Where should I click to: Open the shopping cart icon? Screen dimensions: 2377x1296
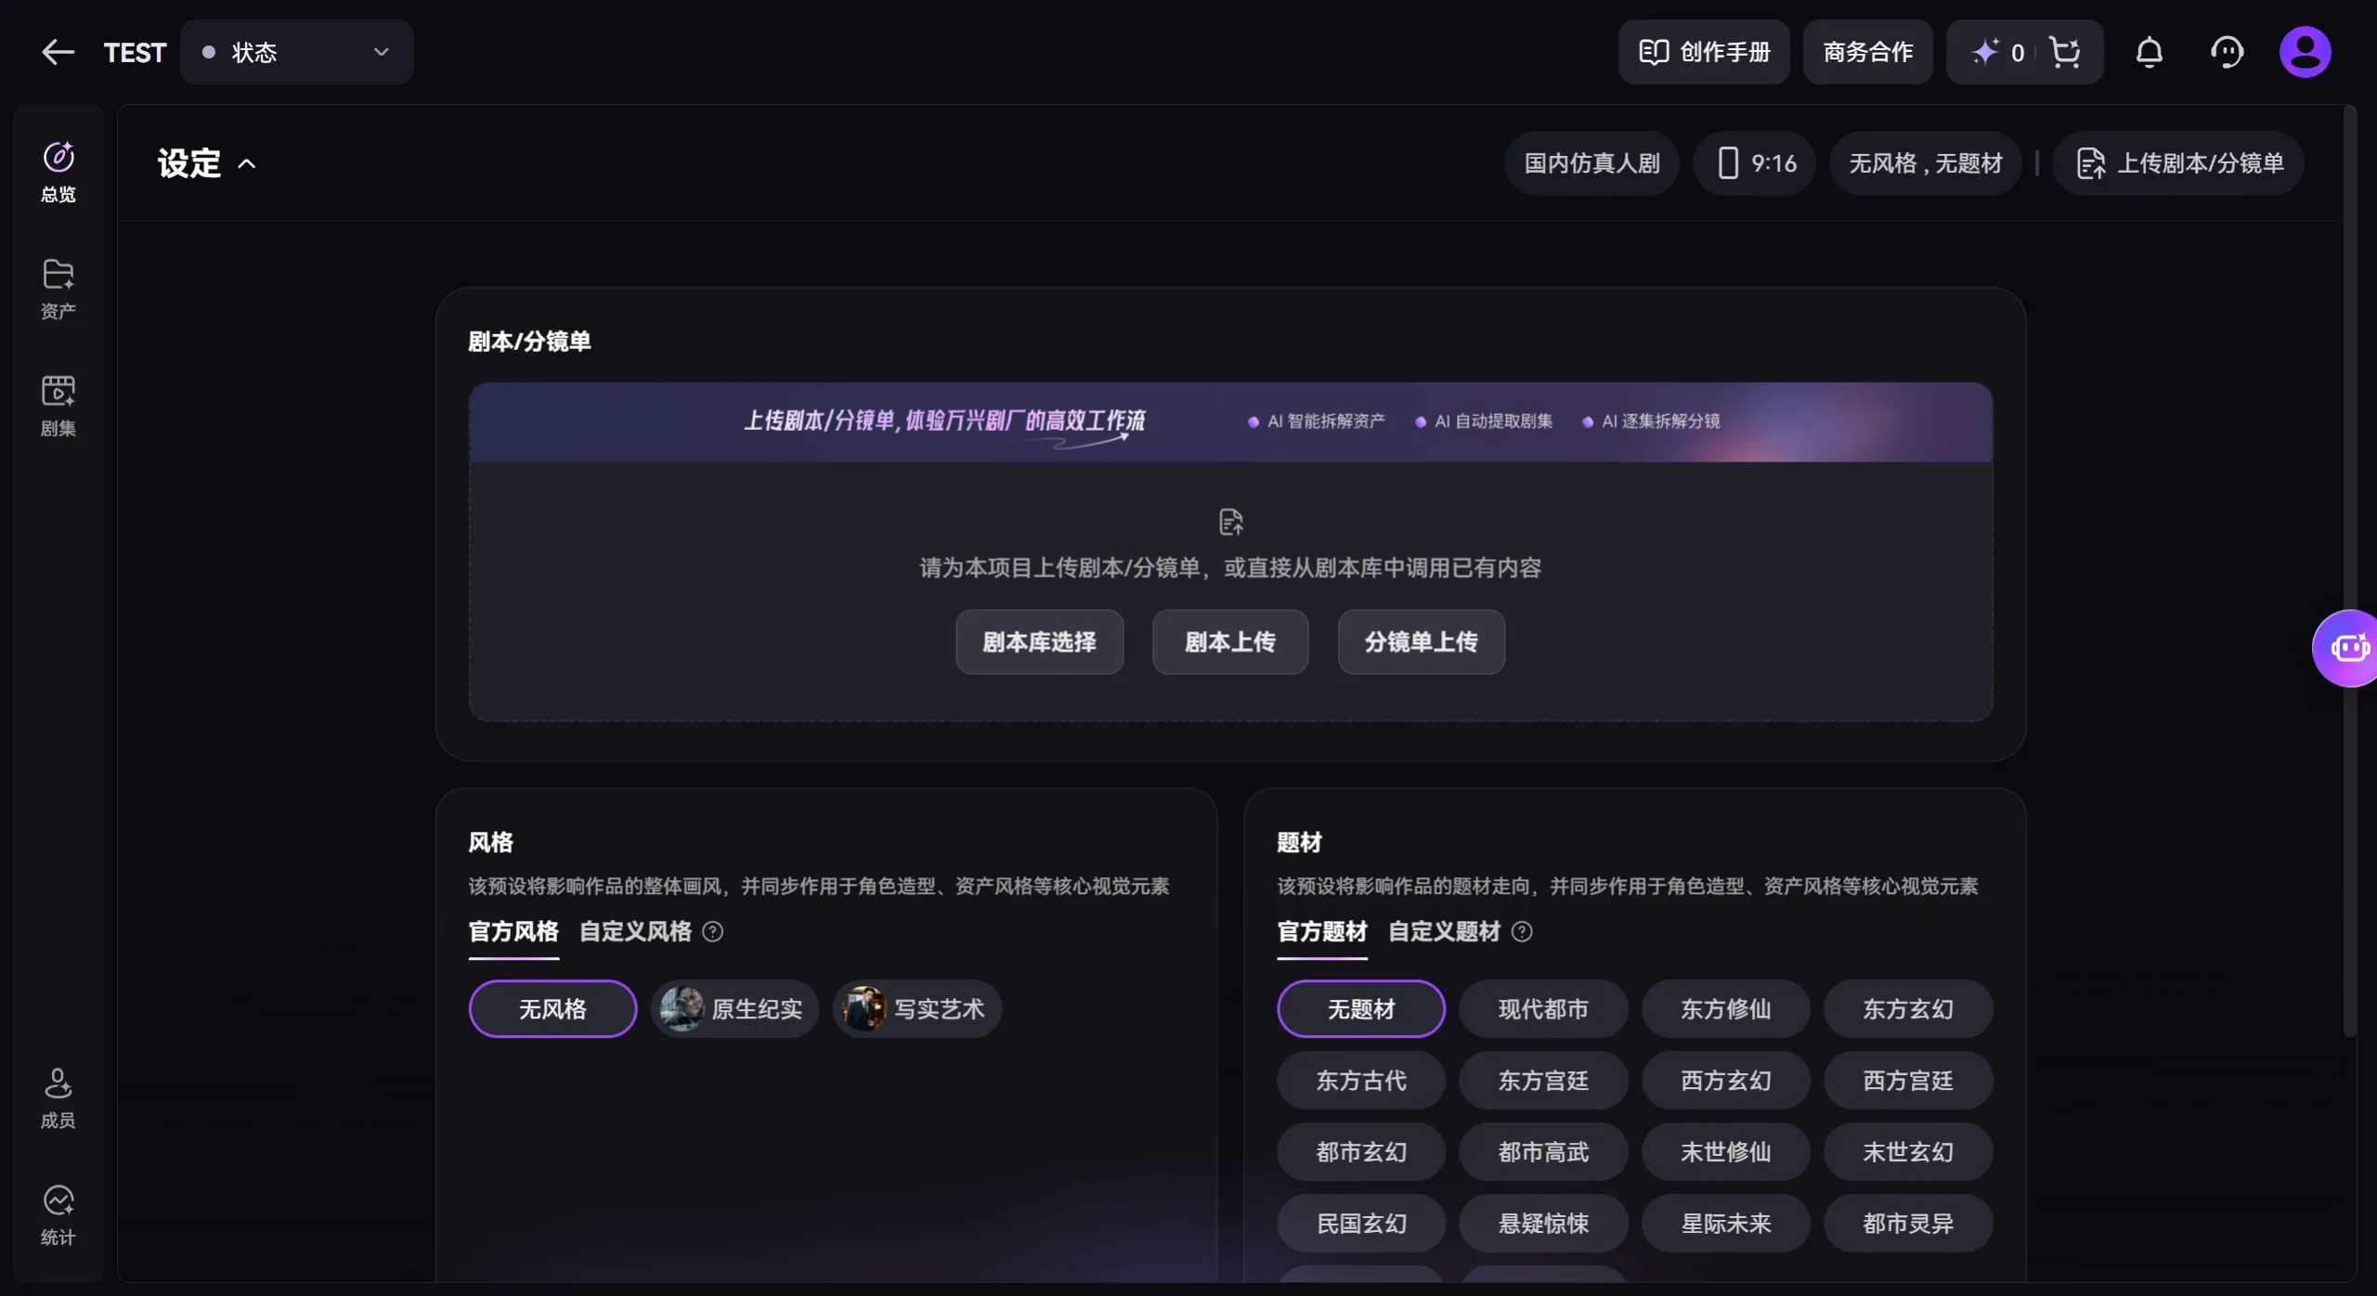2065,52
